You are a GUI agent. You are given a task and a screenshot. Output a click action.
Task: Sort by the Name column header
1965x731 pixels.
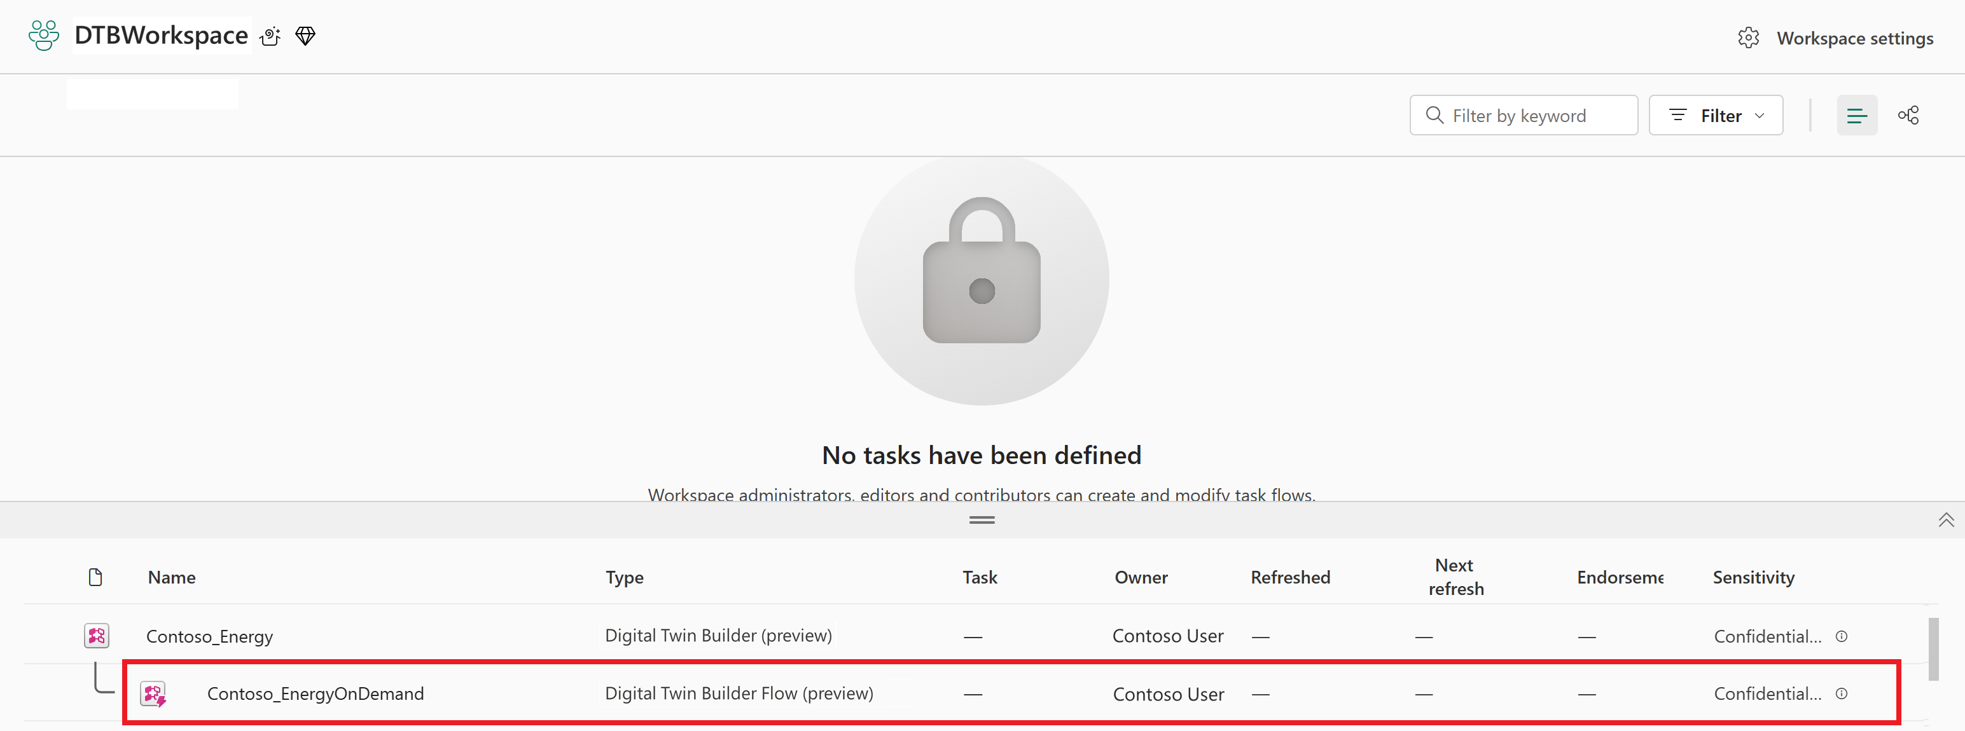(x=172, y=577)
